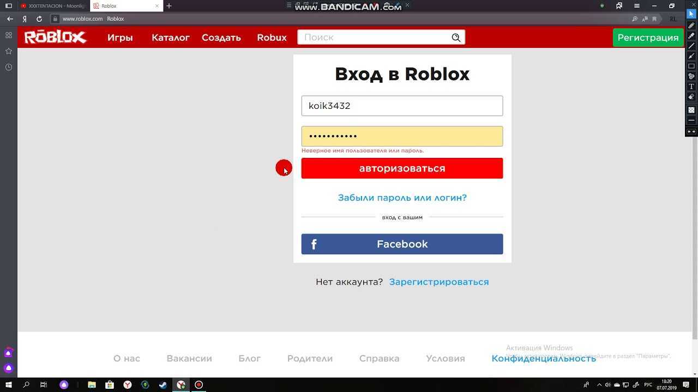The image size is (698, 392).
Task: Open the Robux menu
Action: click(x=272, y=38)
